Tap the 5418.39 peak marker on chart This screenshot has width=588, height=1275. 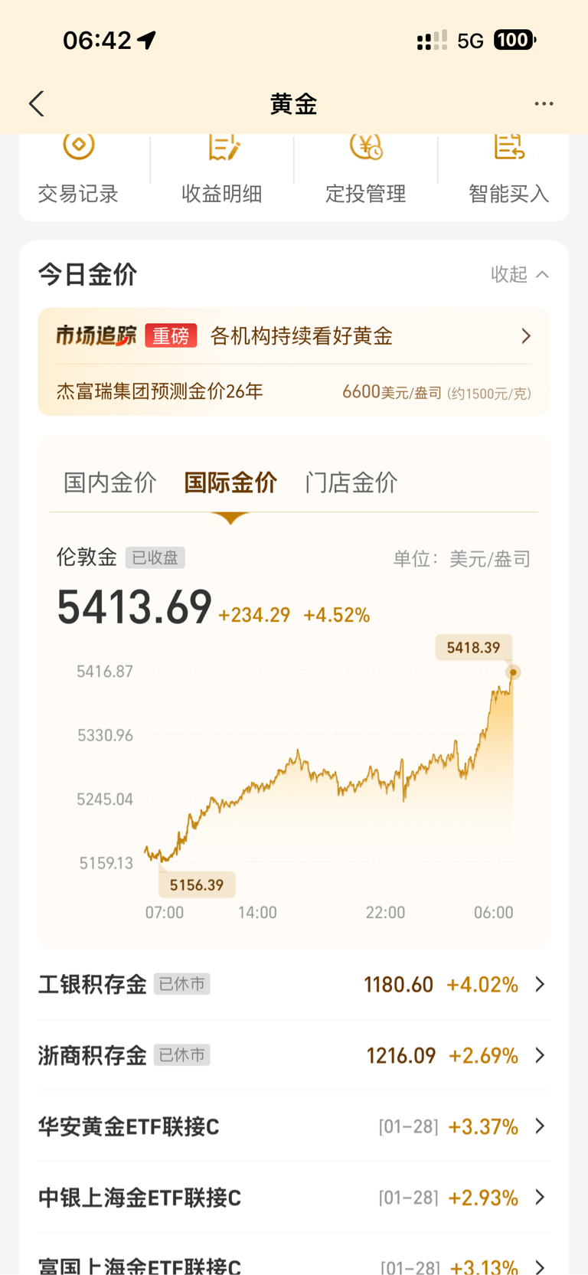513,672
